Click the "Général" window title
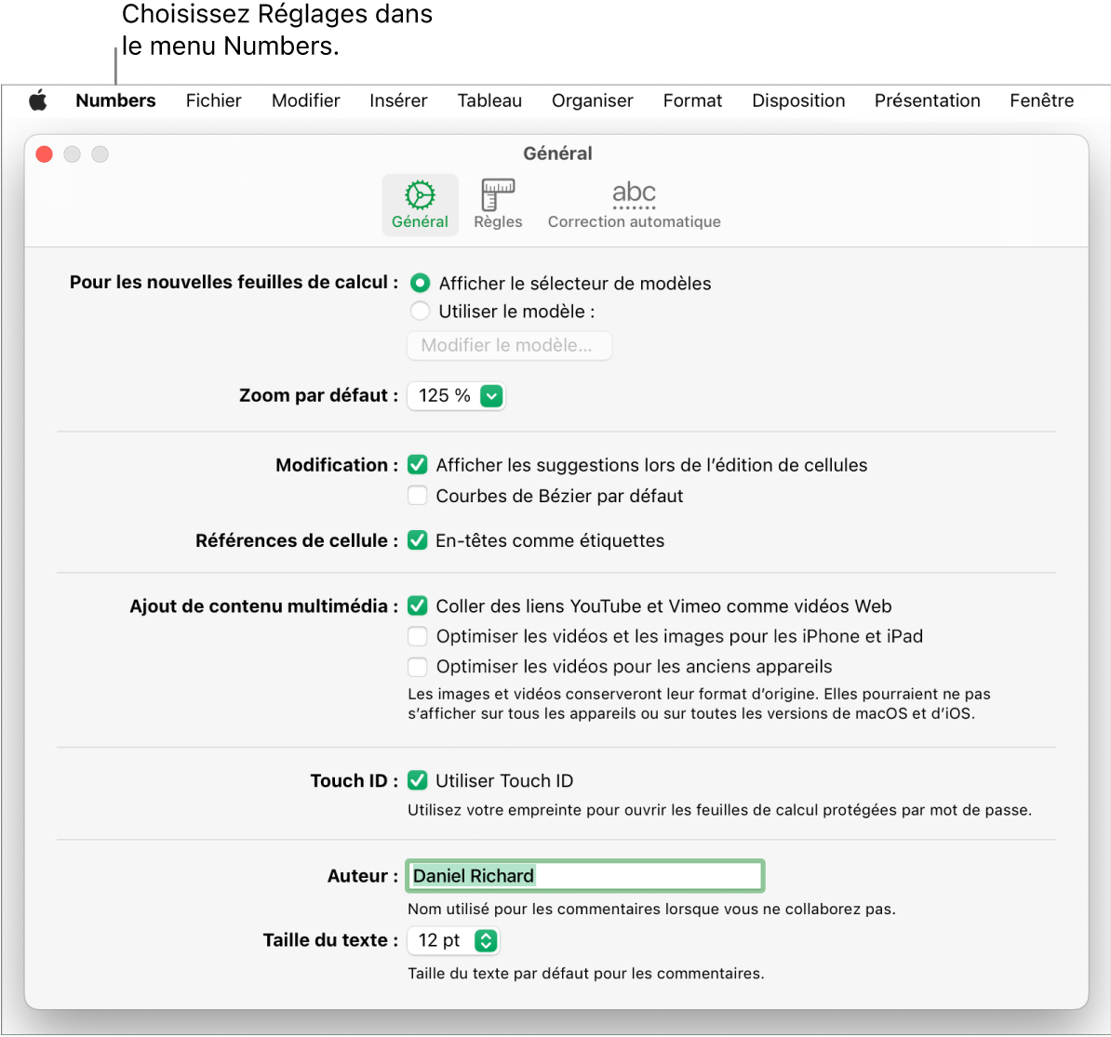 [x=557, y=153]
